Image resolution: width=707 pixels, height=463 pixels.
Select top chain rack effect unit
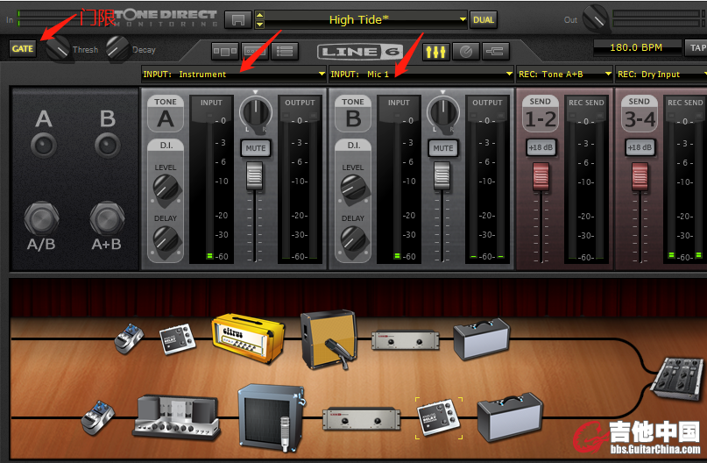coord(406,340)
